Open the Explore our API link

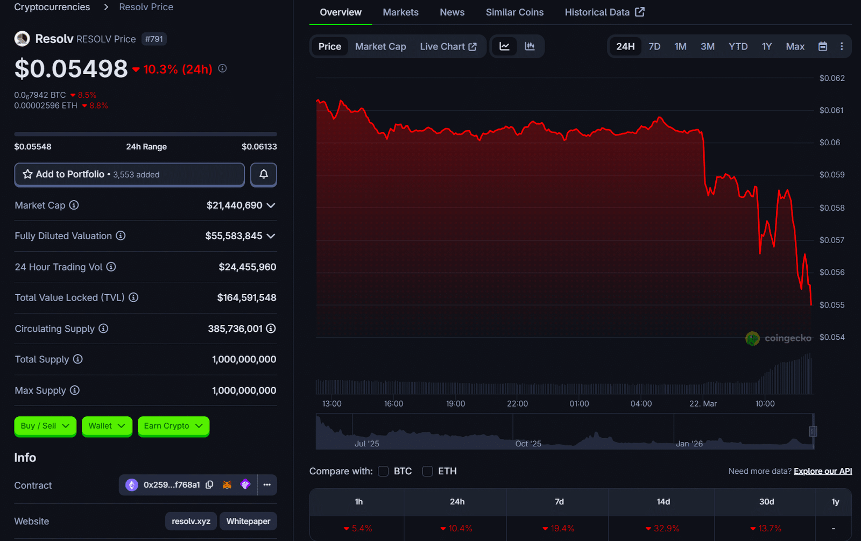coord(823,471)
